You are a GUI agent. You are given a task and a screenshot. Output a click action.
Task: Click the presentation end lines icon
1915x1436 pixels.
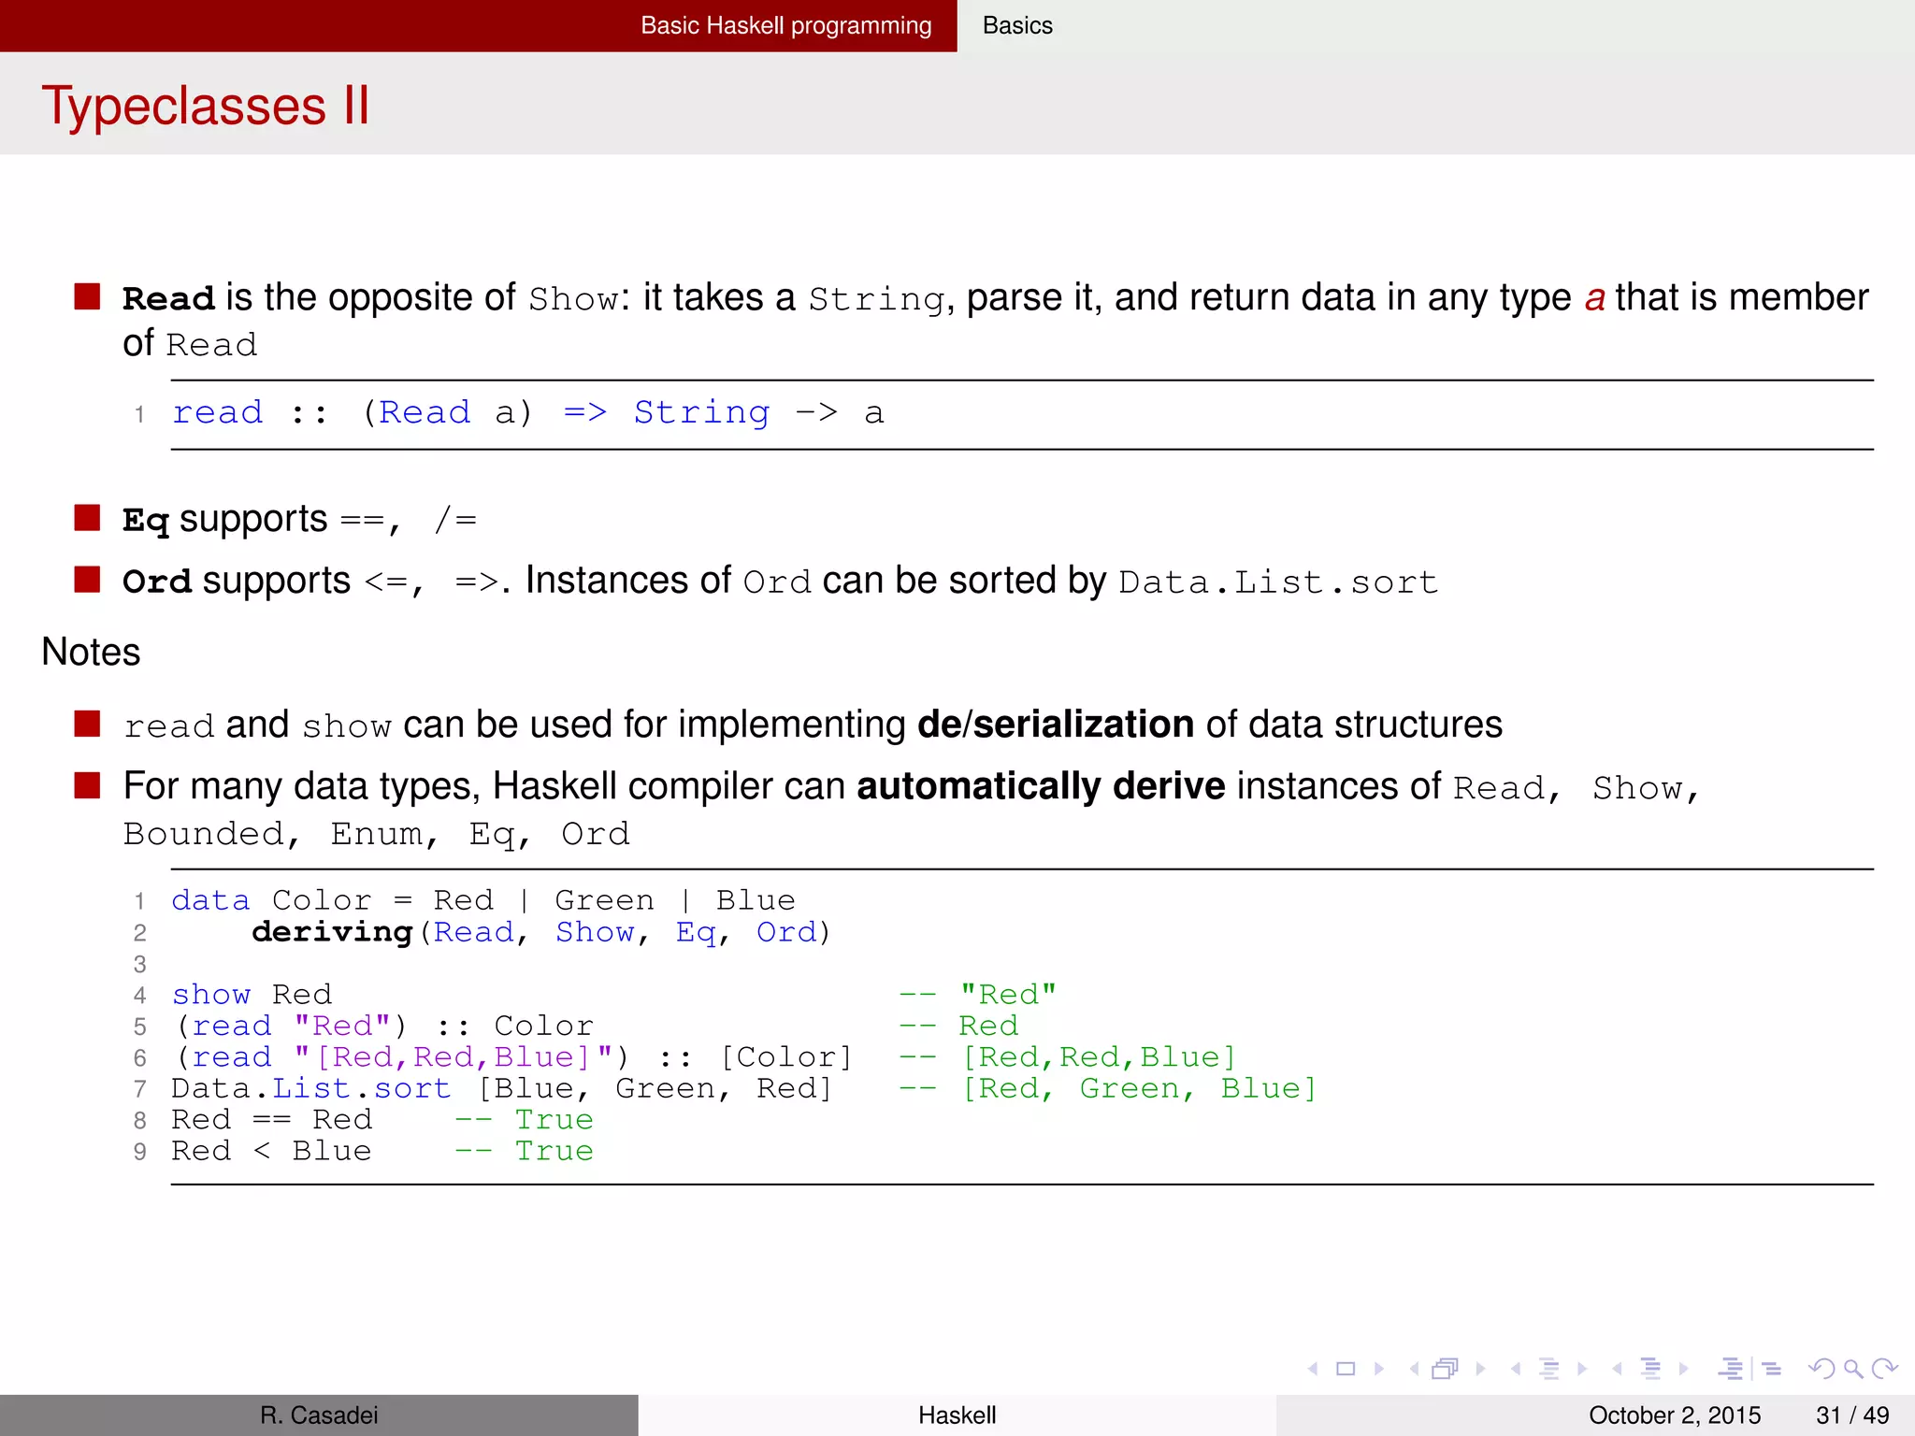click(x=1771, y=1369)
